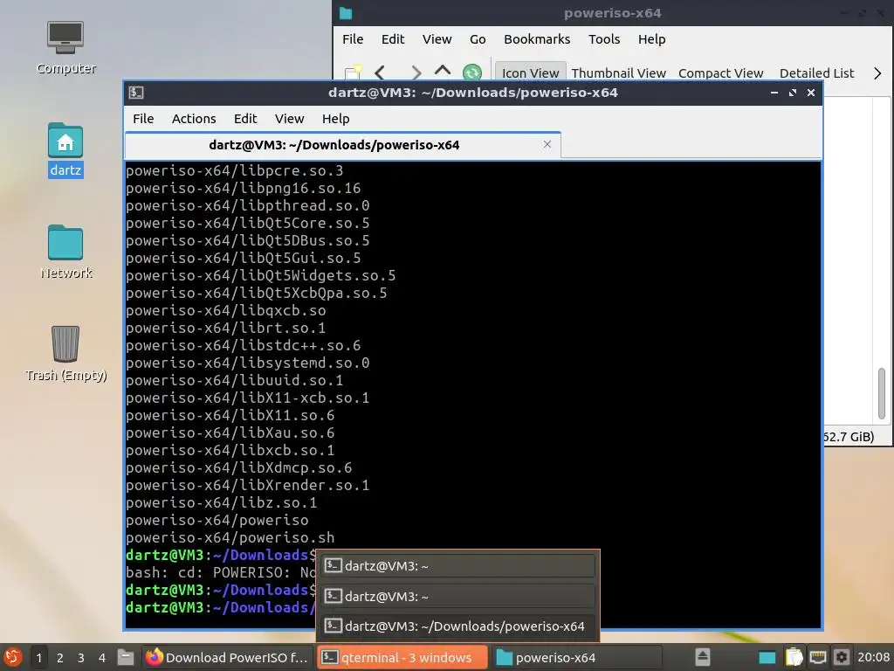Open the clipboard manager tray icon
Screen dimensions: 894x671
(794, 657)
